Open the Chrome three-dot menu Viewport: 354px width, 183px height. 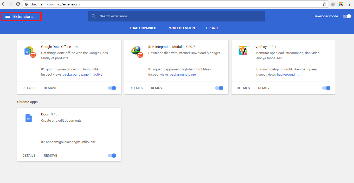pyautogui.click(x=349, y=4)
